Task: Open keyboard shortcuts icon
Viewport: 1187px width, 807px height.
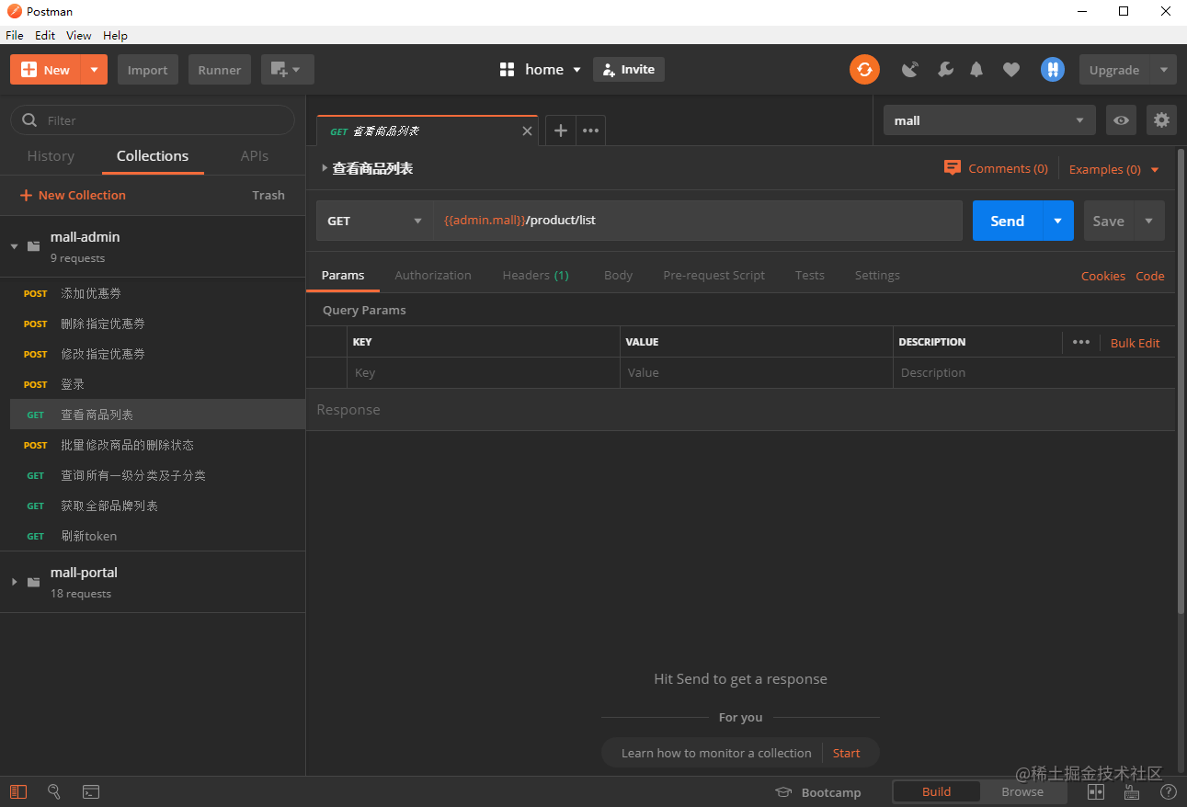Action: point(1133,791)
